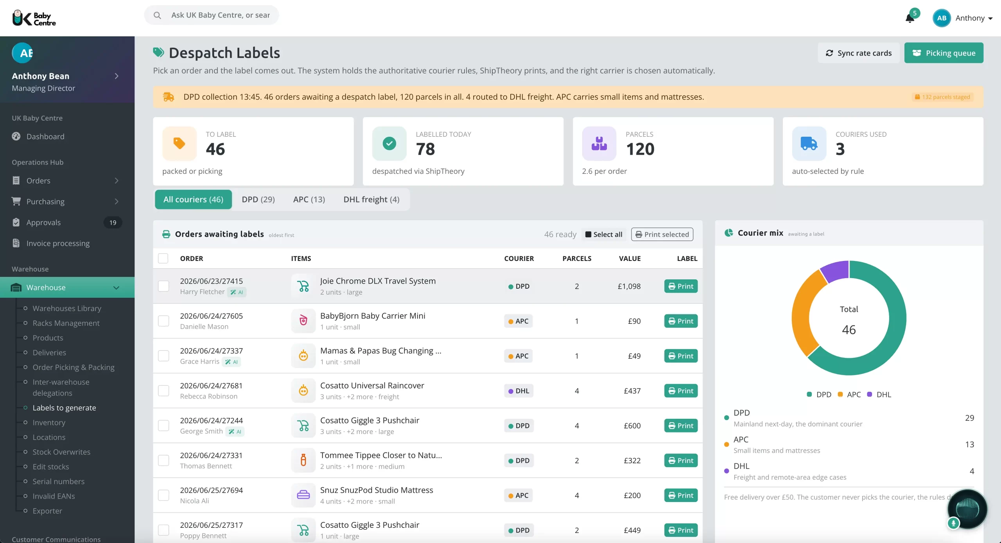The width and height of the screenshot is (1001, 543).
Task: Click the Joie Chrome travel system product icon
Action: point(303,286)
